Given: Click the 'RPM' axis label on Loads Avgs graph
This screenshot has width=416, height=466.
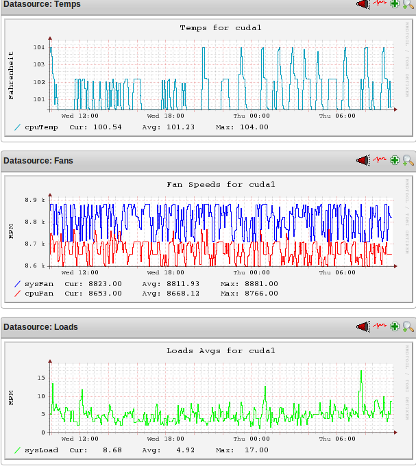Looking at the screenshot, I should pyautogui.click(x=11, y=398).
